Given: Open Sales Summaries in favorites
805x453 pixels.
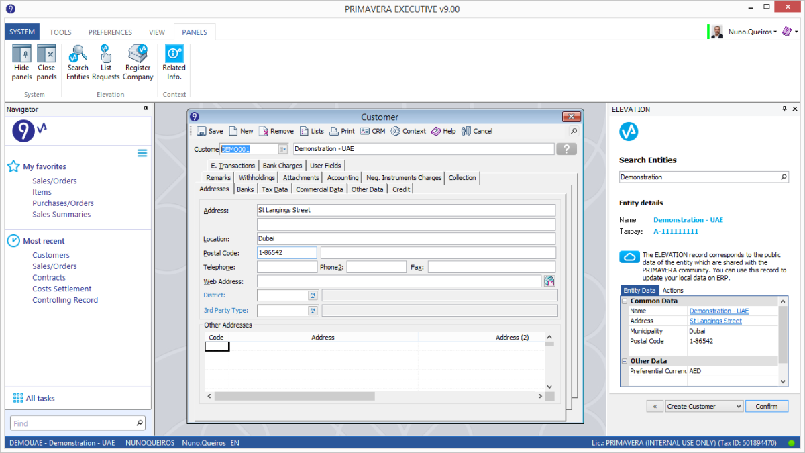Looking at the screenshot, I should pos(62,215).
